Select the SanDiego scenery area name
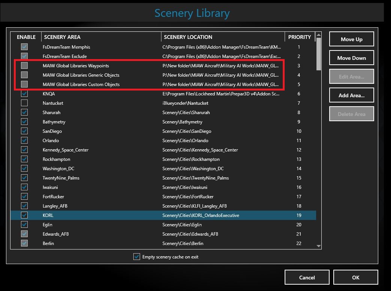This screenshot has width=391, height=291. pyautogui.click(x=52, y=131)
